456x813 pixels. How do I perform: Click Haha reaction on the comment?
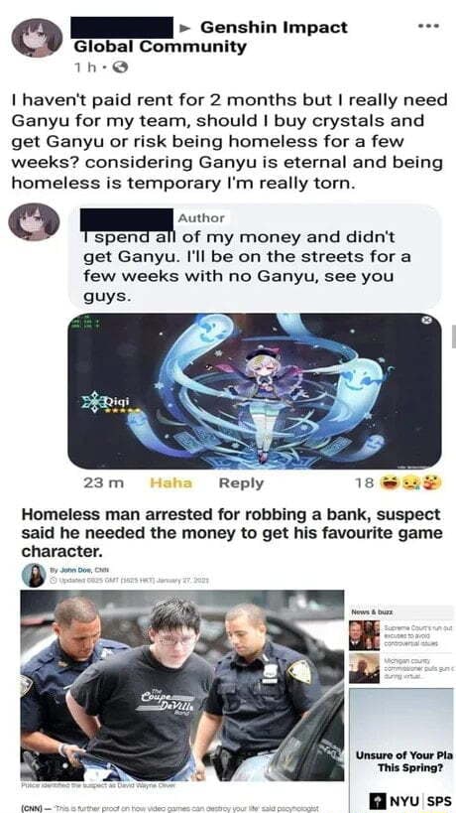(171, 483)
